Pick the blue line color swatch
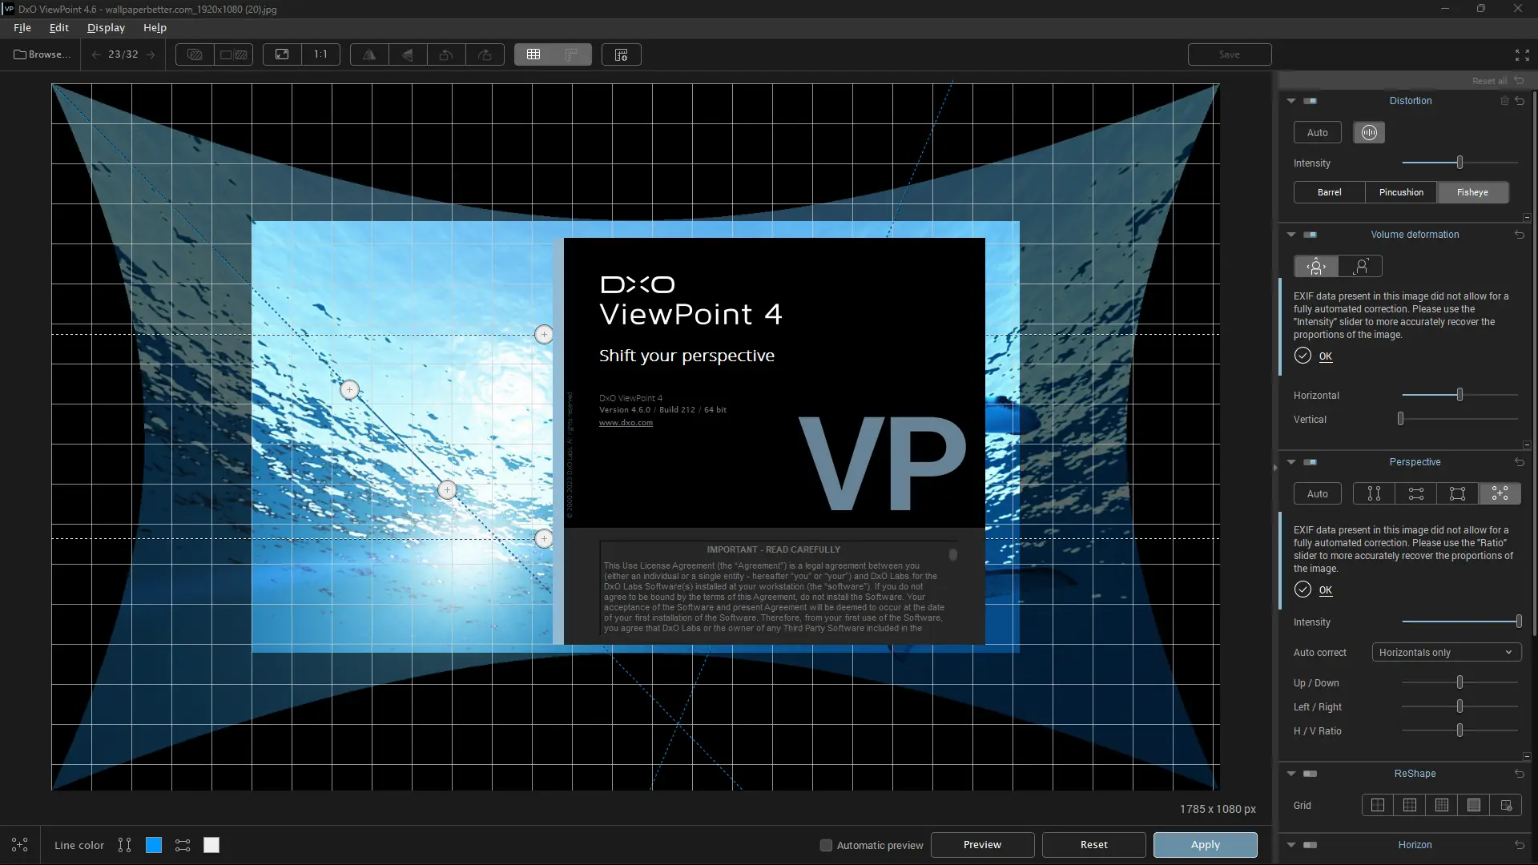This screenshot has height=865, width=1538. tap(154, 845)
